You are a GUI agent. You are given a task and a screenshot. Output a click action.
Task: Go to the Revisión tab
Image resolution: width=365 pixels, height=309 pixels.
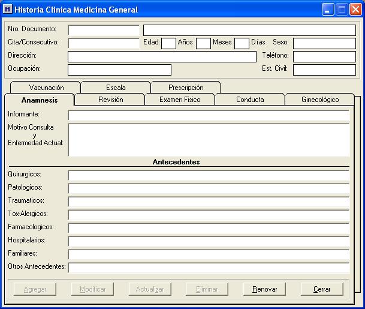click(x=110, y=100)
